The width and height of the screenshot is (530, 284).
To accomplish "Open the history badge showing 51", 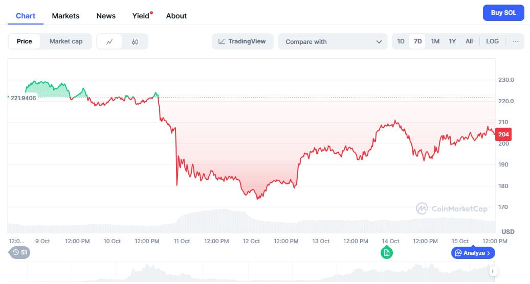I will click(20, 252).
